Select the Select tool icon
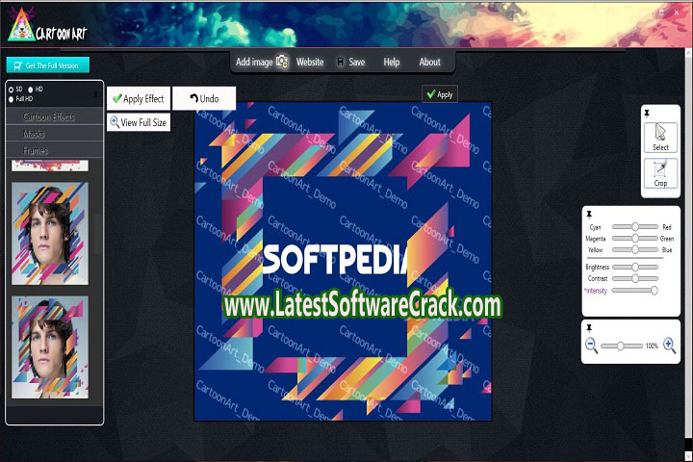Image resolution: width=693 pixels, height=462 pixels. (660, 137)
